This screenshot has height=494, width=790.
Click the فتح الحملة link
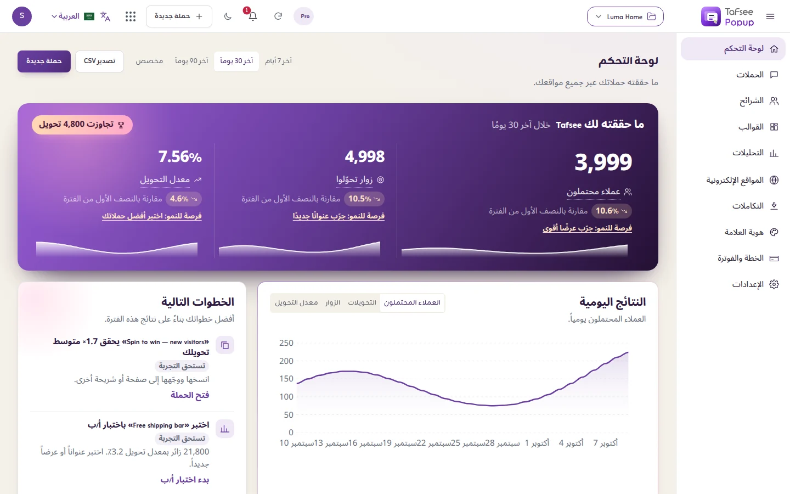click(190, 395)
